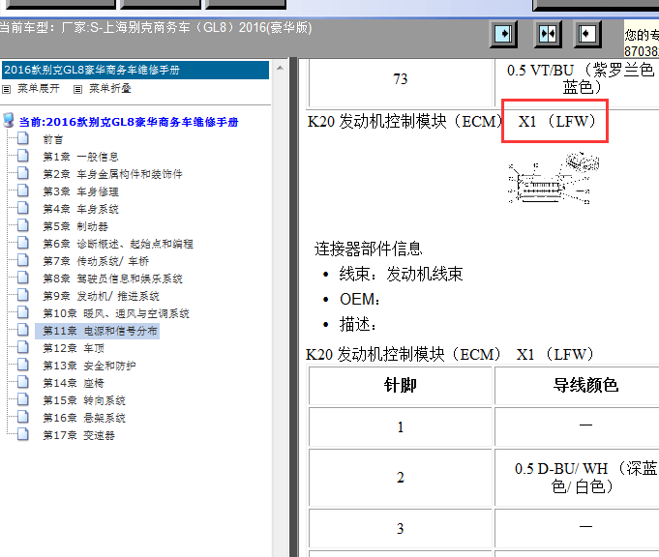659x557 pixels.
Task: Click the page icon next to 第16章
Action: 23,417
